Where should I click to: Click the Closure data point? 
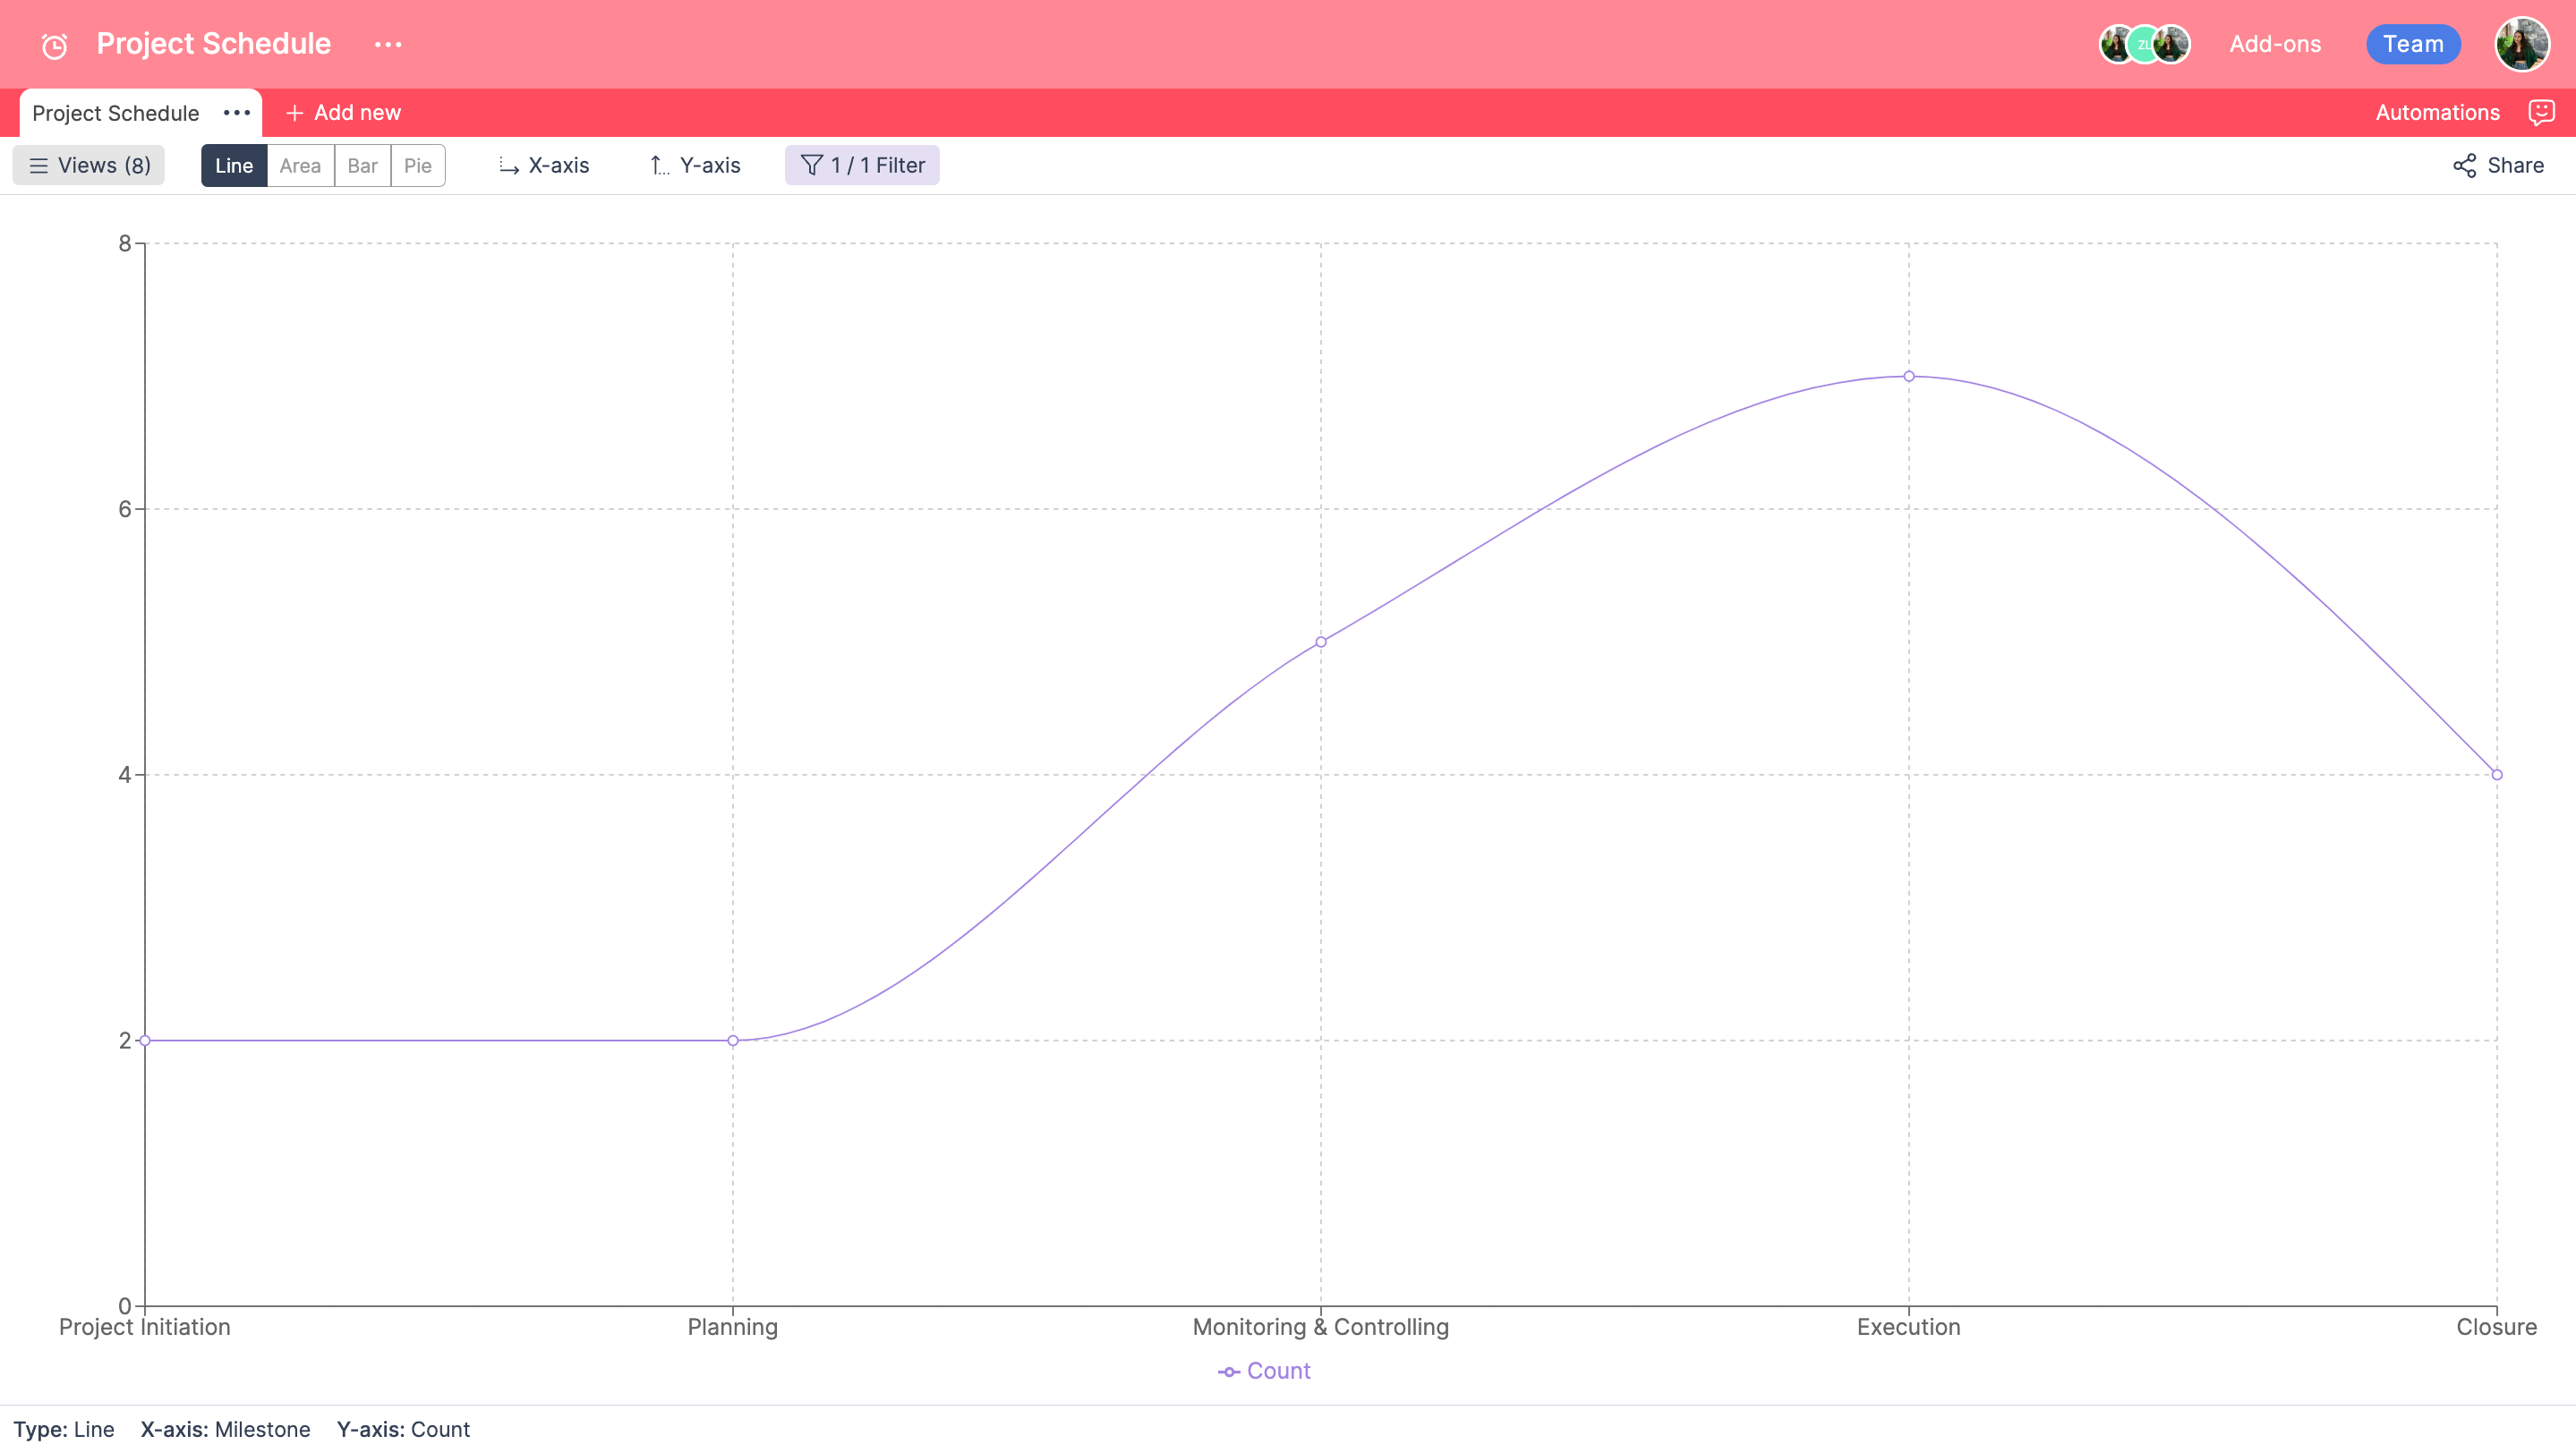pyautogui.click(x=2497, y=775)
